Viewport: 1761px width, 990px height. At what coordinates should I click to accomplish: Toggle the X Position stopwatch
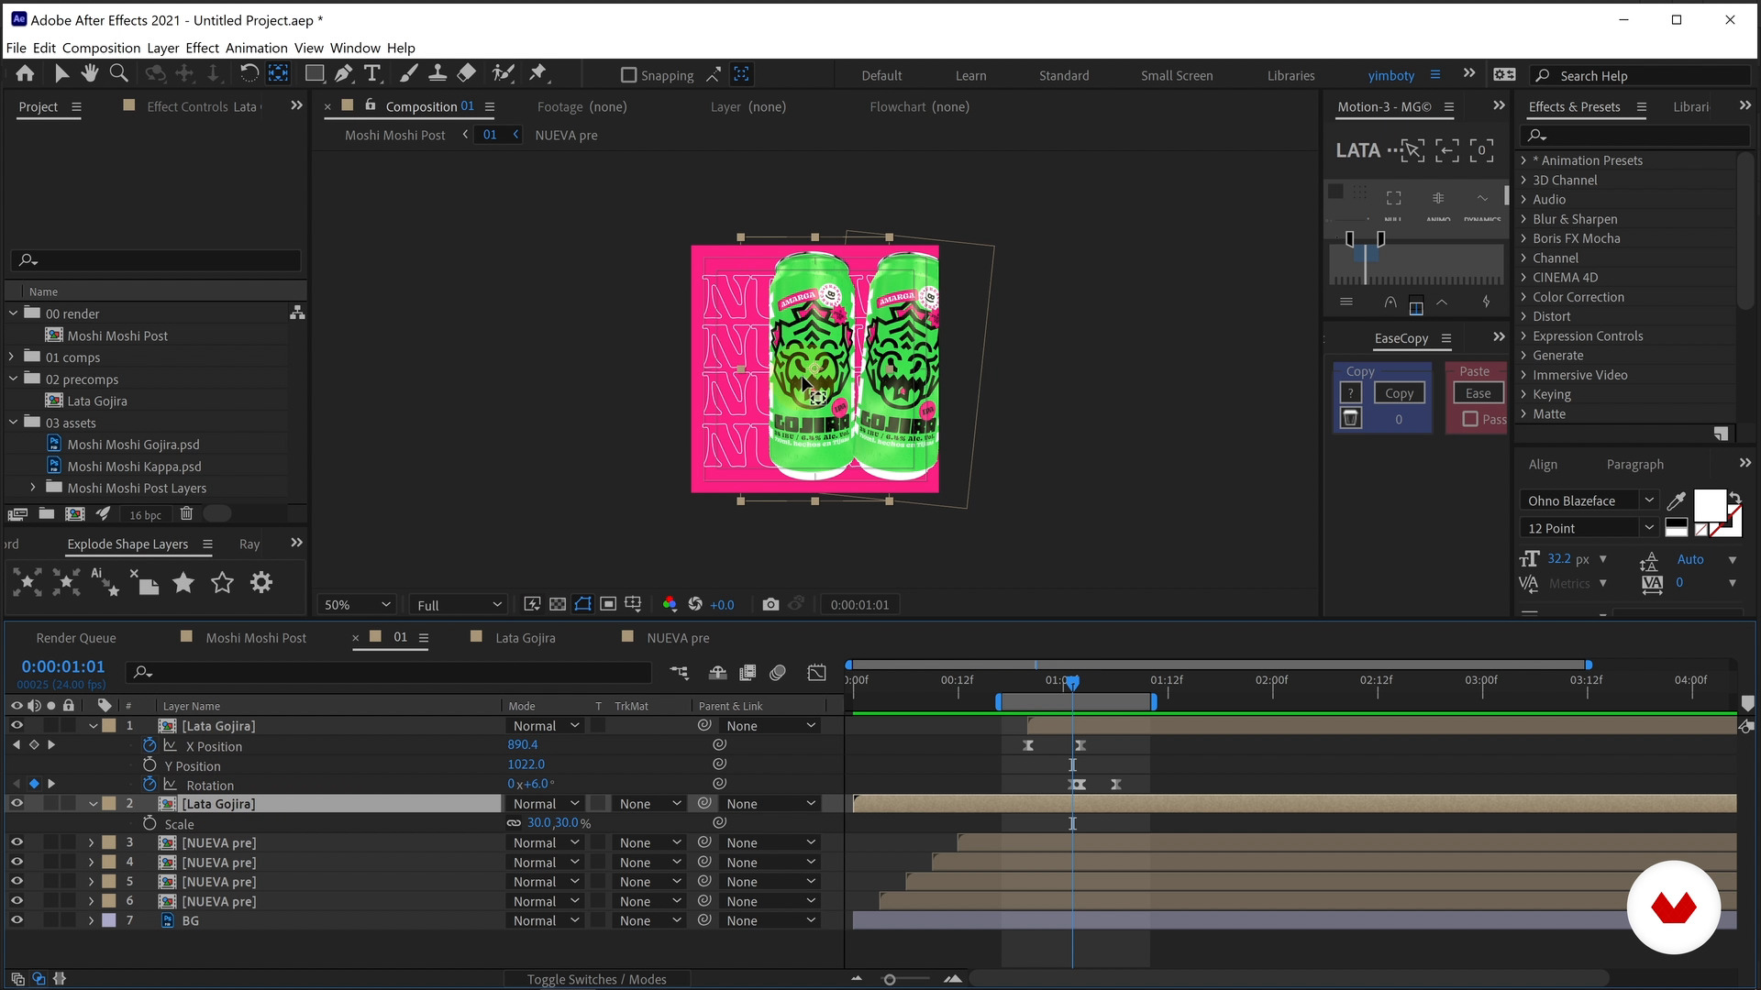click(x=150, y=745)
